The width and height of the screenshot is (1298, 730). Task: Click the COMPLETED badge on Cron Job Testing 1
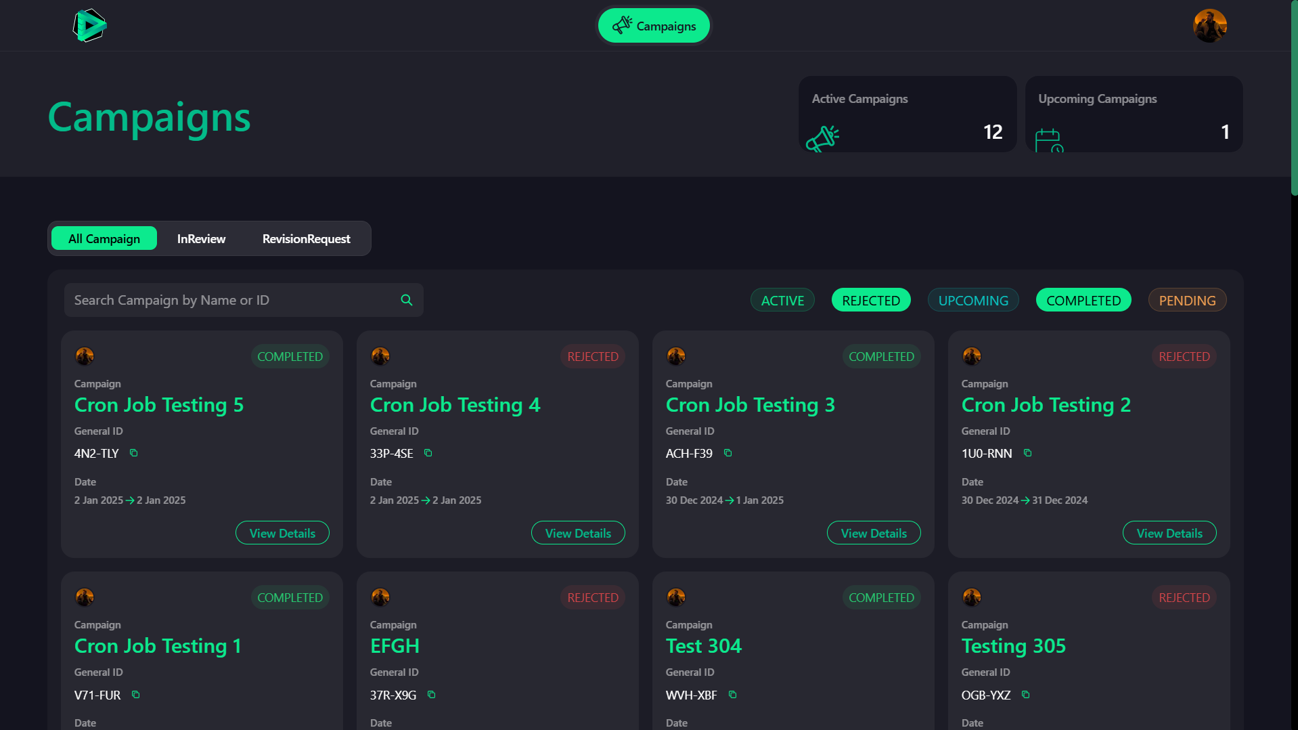(x=290, y=597)
